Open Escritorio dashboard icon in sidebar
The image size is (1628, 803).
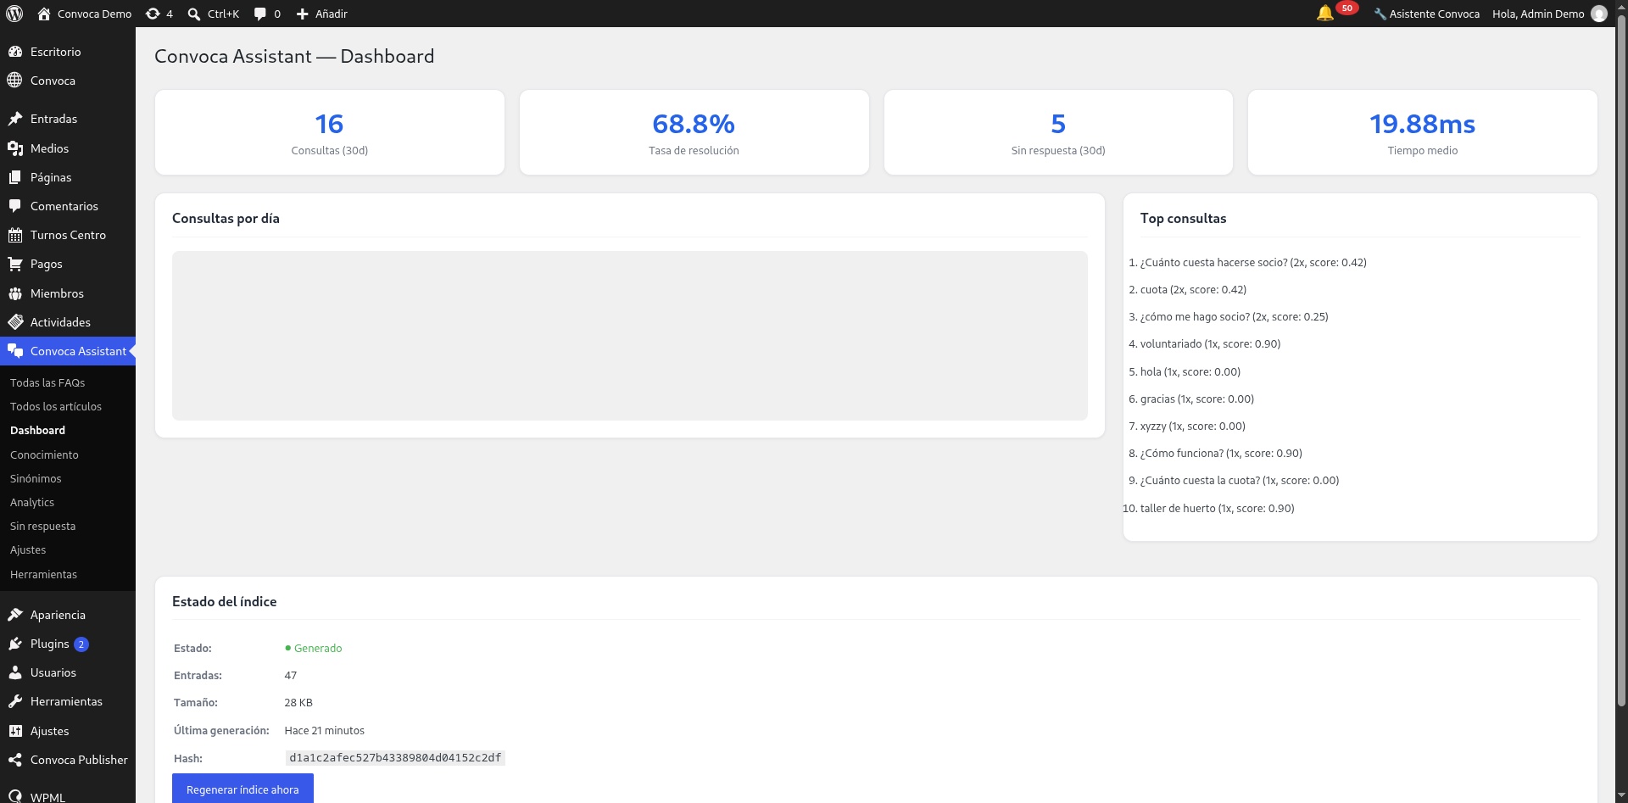pyautogui.click(x=15, y=52)
